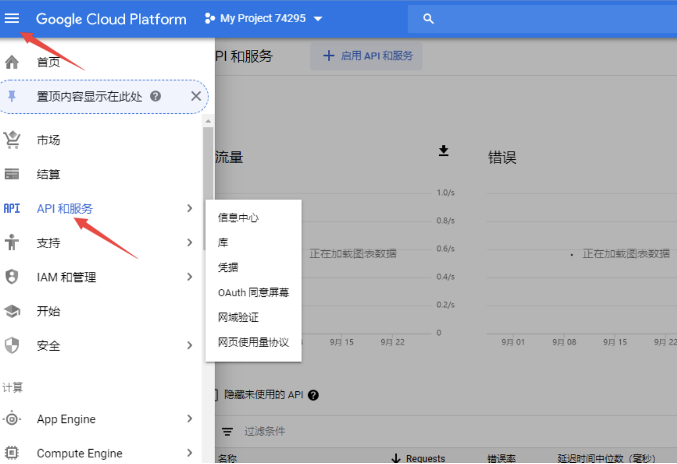Expand the 支持 submenu chevron
Screen dimensions: 677x464
(189, 243)
